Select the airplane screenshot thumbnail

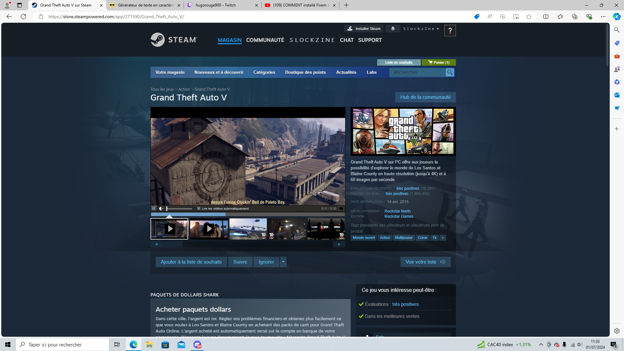(248, 229)
